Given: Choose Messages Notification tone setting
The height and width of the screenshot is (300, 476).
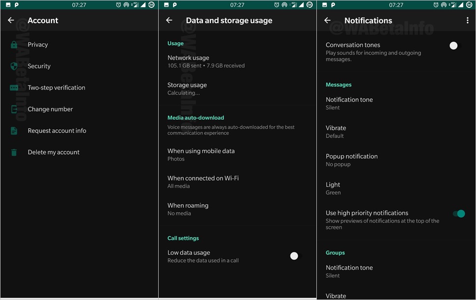Looking at the screenshot, I should click(349, 103).
